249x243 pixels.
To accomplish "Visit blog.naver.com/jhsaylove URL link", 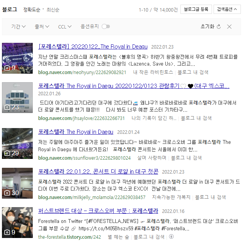I will 81,118.
